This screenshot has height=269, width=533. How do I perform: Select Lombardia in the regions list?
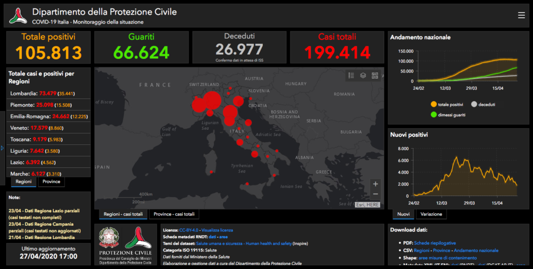(x=23, y=93)
